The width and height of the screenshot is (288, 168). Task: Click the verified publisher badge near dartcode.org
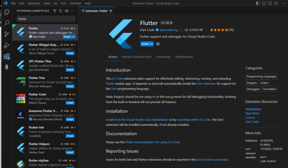pyautogui.click(x=157, y=30)
